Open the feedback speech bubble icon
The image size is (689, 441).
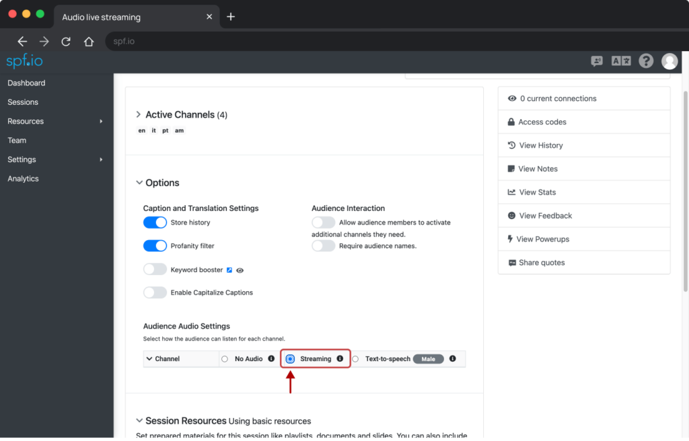coord(596,61)
